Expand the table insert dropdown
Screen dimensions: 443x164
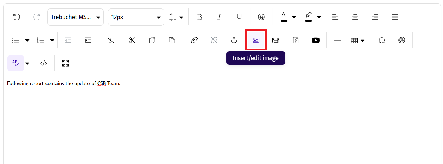pos(363,41)
